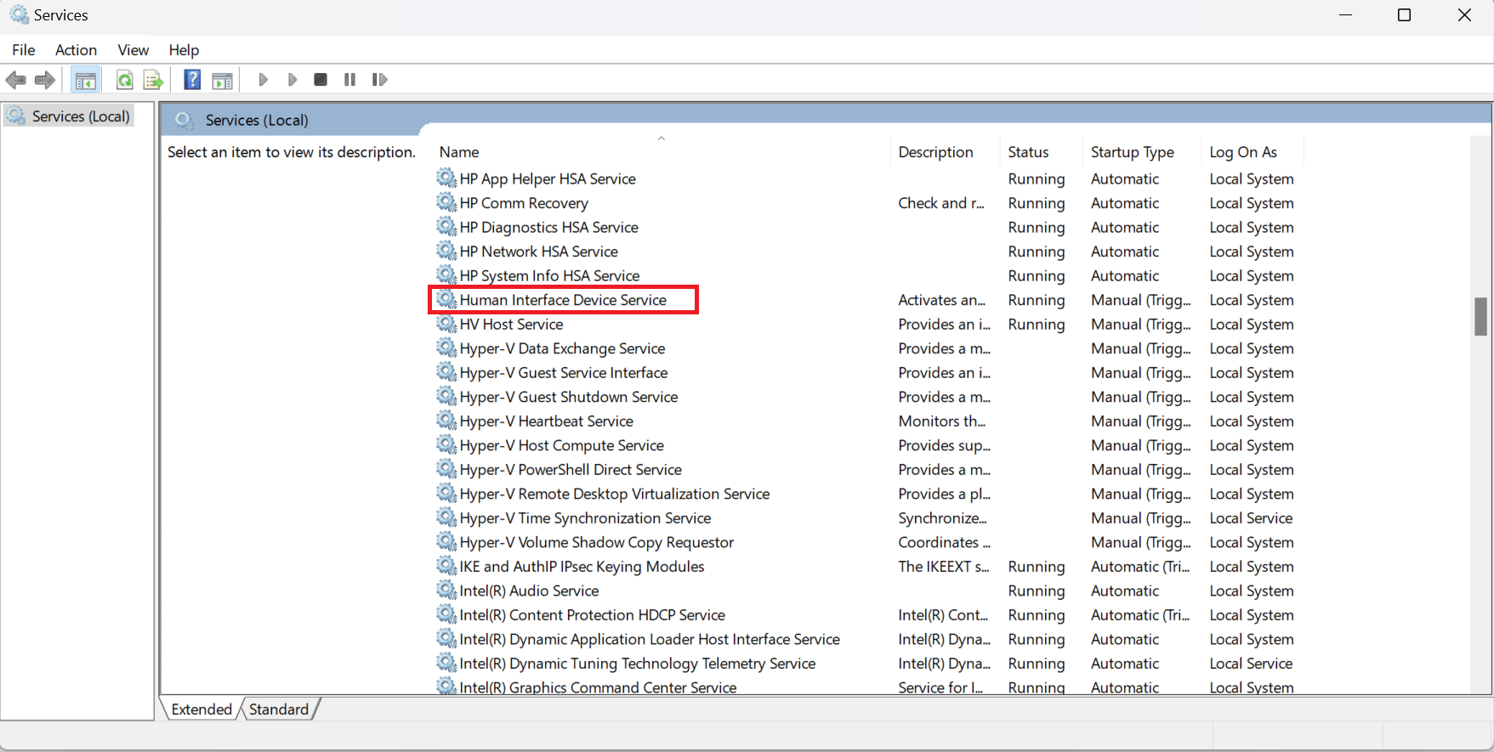Click the Restart Service toolbar icon
Viewport: 1494px width, 752px height.
pyautogui.click(x=380, y=80)
